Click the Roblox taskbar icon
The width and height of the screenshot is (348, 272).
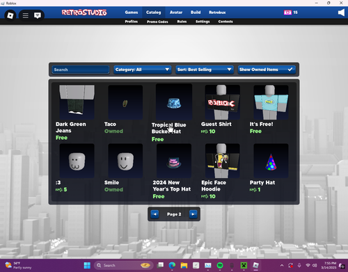[x=255, y=265]
